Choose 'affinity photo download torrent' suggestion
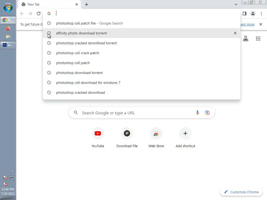Screen dimensions: 267x200 [x=142, y=33]
